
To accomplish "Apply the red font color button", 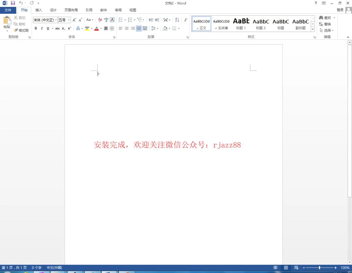I will 96,28.
